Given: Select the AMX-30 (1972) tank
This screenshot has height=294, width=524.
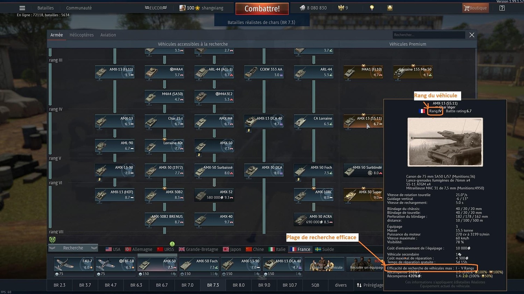Looking at the screenshot, I should pyautogui.click(x=165, y=170).
